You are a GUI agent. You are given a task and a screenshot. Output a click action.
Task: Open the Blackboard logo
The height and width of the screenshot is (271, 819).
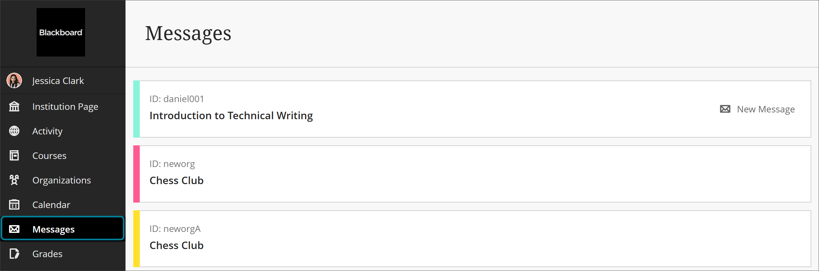click(x=60, y=32)
